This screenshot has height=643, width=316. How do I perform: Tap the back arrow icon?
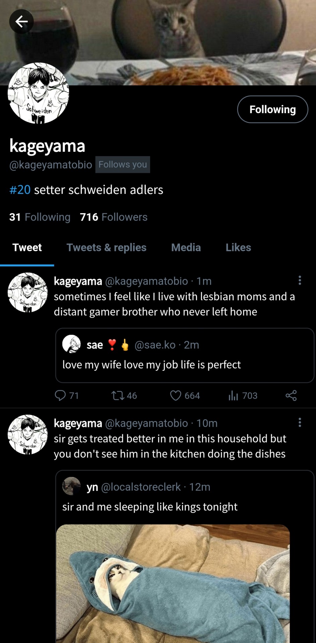point(21,22)
